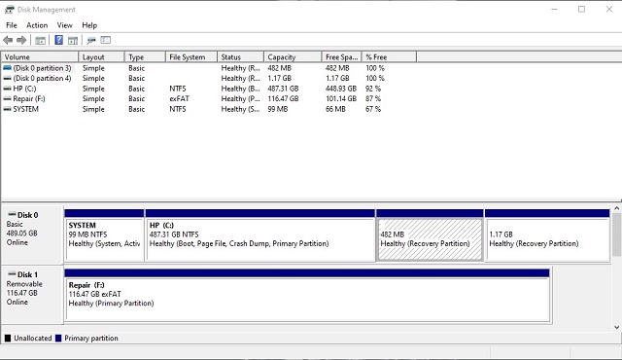The height and width of the screenshot is (360, 622).
Task: Select the 482 MB Recovery Partition block
Action: (x=430, y=235)
